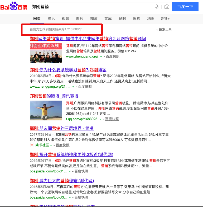This screenshot has height=207, width=203.
Task: Open 百度快照 for 简书社区 result
Action: click(62, 145)
